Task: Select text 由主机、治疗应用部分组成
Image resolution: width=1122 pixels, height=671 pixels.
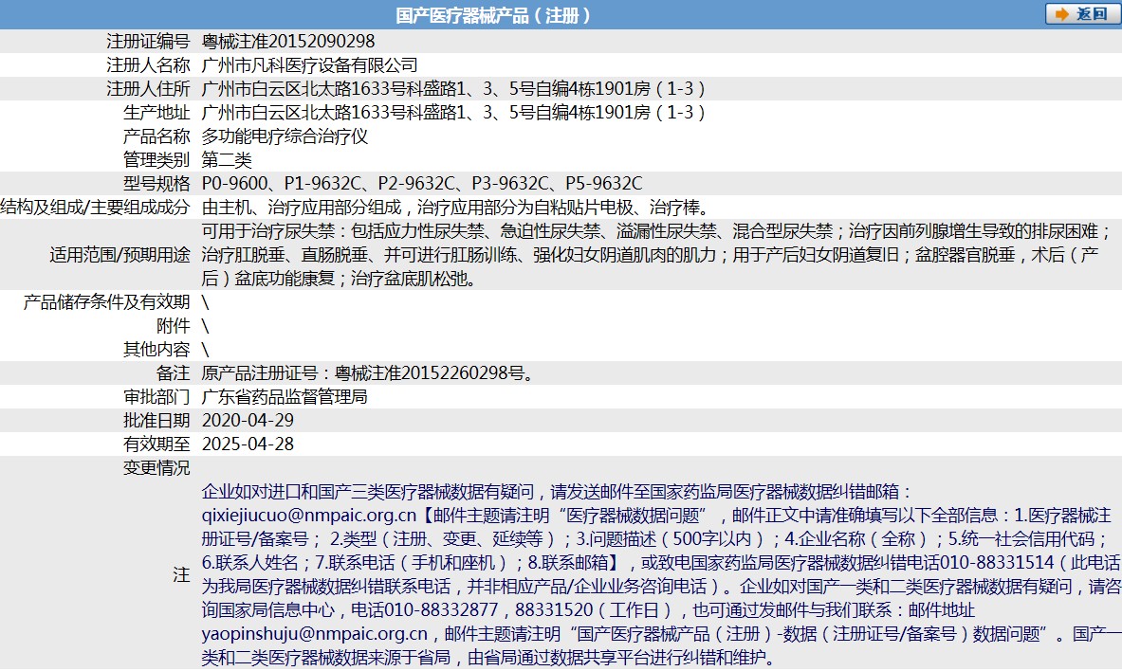Action: pos(302,208)
